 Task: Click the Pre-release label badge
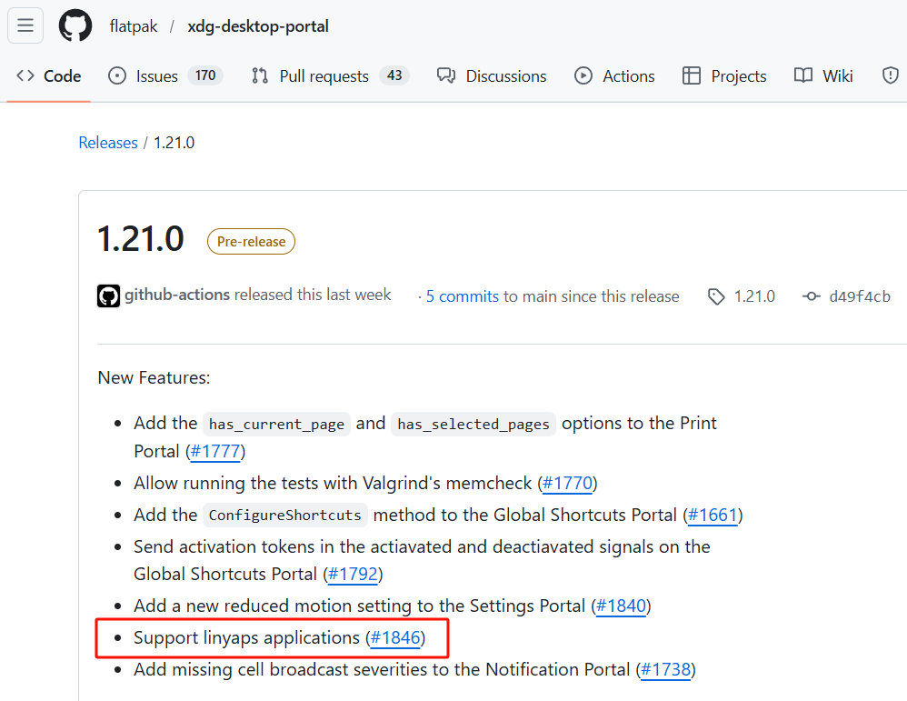coord(251,241)
